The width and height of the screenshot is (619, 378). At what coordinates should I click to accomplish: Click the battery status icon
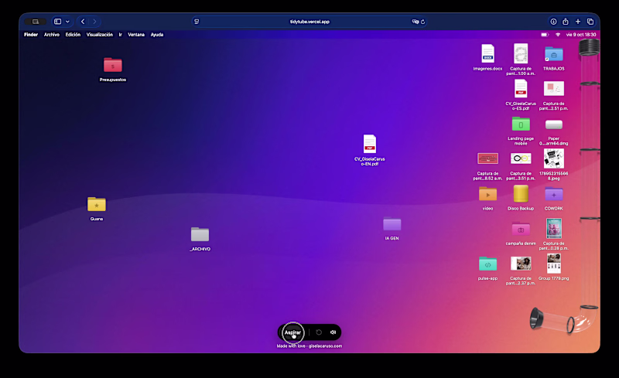point(545,35)
